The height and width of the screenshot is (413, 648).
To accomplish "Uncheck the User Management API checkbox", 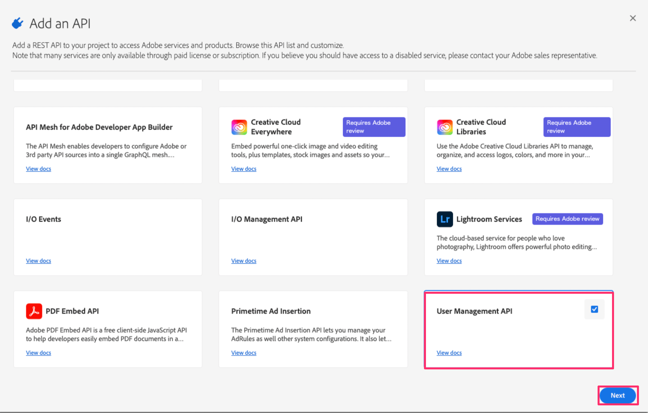I will [x=594, y=309].
